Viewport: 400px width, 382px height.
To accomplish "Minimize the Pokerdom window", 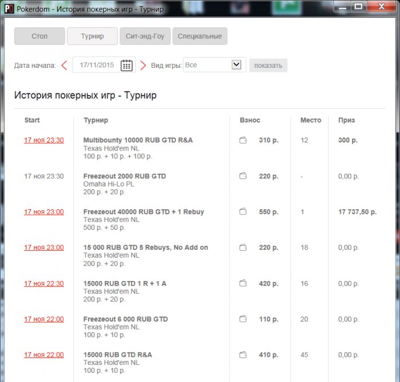I will [x=343, y=7].
